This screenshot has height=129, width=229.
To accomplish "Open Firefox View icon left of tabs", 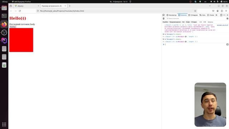I will tap(11, 6).
